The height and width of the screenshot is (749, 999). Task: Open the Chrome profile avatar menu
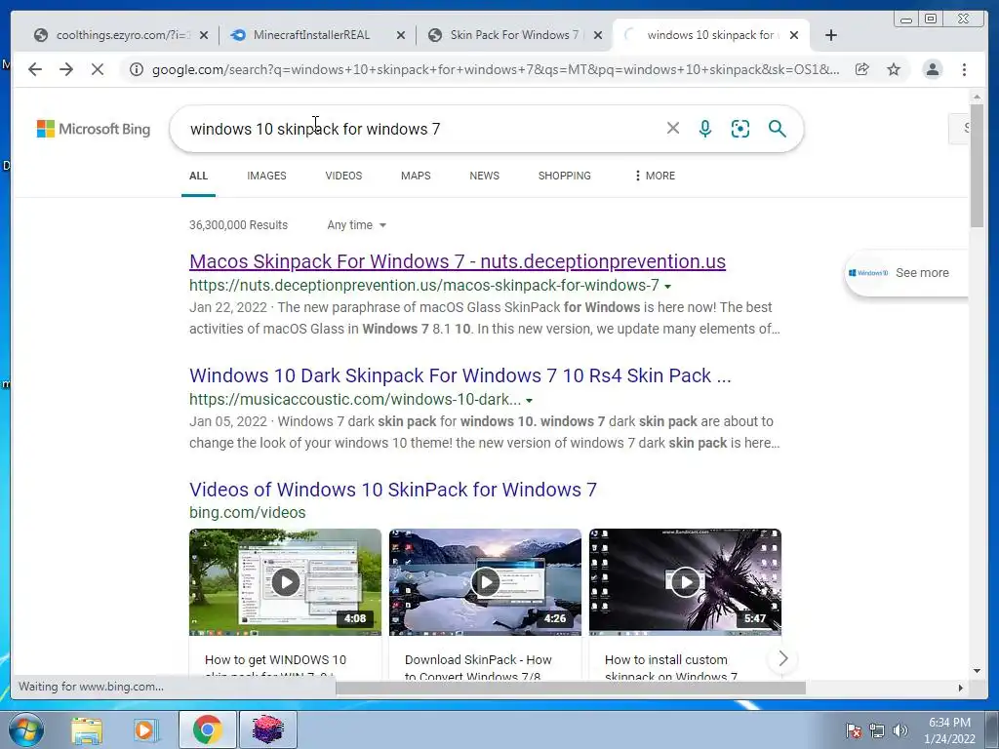pos(932,69)
